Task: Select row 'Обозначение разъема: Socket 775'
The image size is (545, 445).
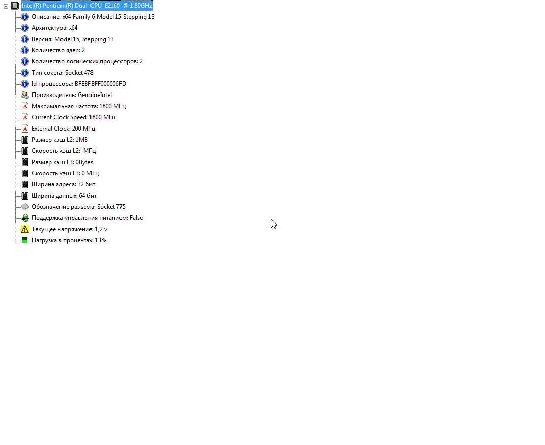Action: pyautogui.click(x=78, y=207)
